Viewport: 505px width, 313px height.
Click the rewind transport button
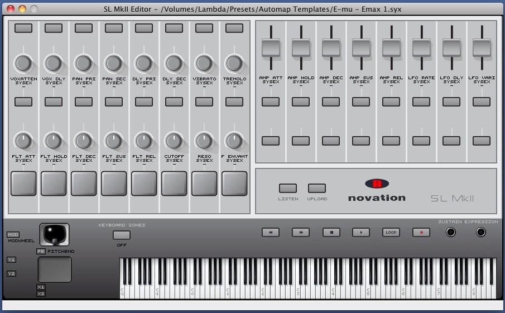[271, 232]
